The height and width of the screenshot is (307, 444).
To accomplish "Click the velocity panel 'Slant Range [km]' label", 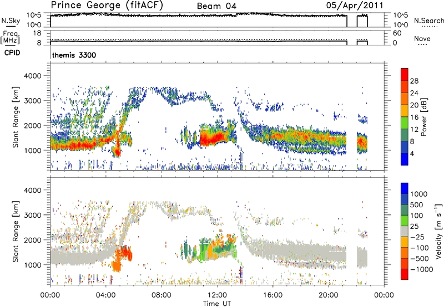I will click(16, 232).
